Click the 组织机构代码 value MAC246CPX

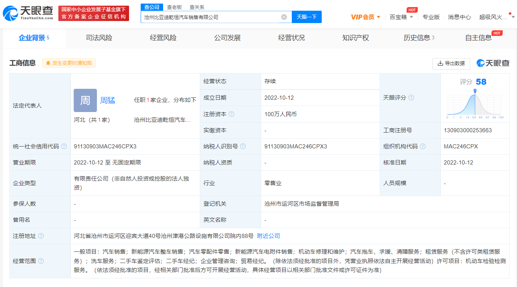[x=461, y=146]
